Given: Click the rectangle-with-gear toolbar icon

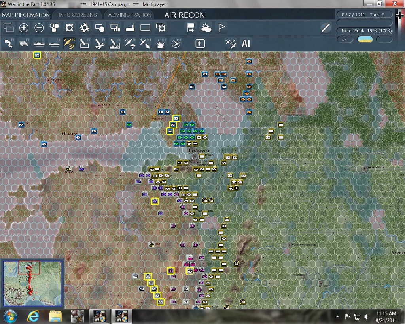Looking at the screenshot, I should pyautogui.click(x=161, y=28).
